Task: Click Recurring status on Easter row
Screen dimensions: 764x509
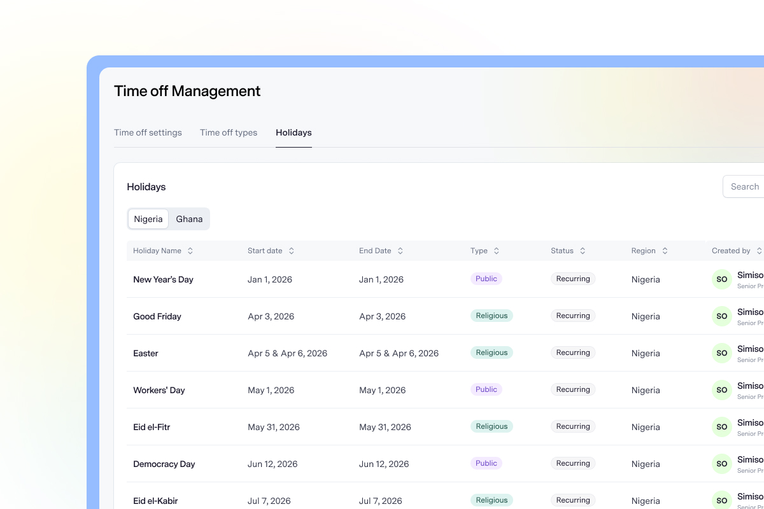Action: point(573,352)
